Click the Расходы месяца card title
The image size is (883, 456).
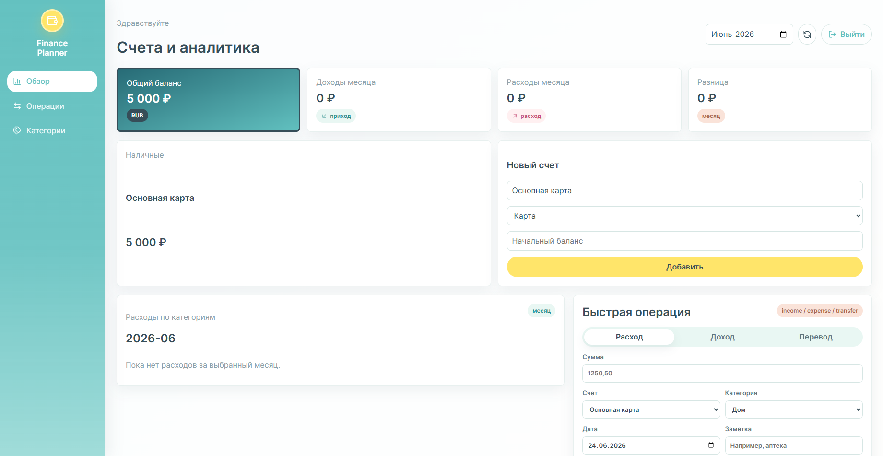pos(538,82)
